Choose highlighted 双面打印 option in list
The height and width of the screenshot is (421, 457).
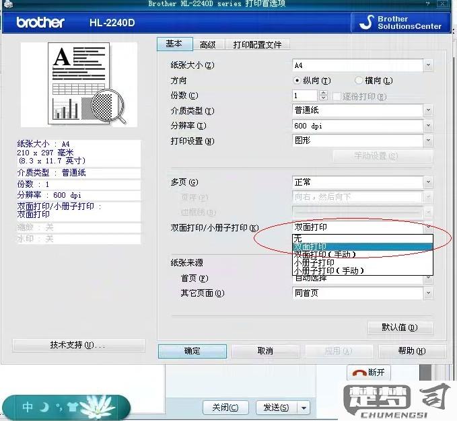click(x=363, y=247)
